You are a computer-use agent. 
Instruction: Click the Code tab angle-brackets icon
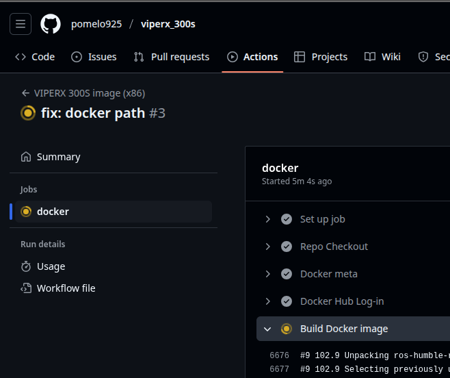pos(21,57)
